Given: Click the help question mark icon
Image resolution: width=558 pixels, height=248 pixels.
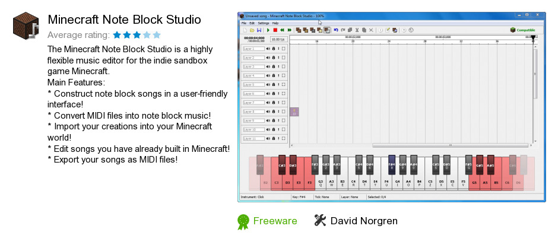Looking at the screenshot, I should tap(404, 30).
